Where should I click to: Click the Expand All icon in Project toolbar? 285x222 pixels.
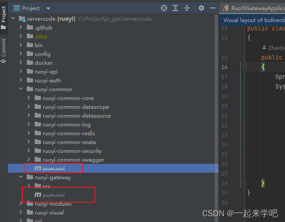point(175,8)
